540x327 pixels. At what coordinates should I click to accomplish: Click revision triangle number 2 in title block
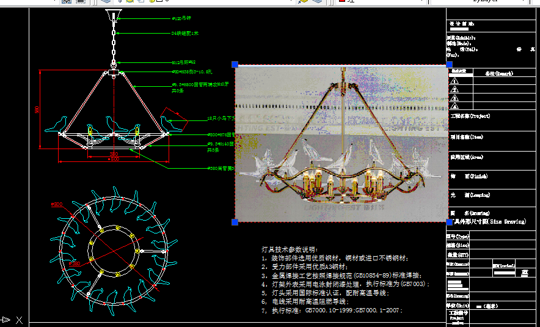pos(454,89)
